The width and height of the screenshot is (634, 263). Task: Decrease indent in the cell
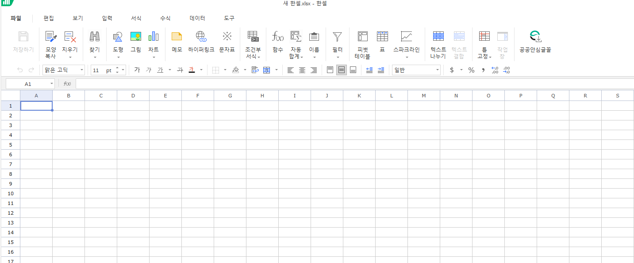click(x=369, y=70)
